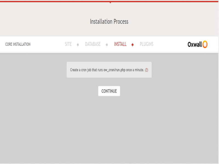Image resolution: width=219 pixels, height=164 pixels.
Task: Click the CORE INSTALLATION label
Action: pyautogui.click(x=18, y=44)
